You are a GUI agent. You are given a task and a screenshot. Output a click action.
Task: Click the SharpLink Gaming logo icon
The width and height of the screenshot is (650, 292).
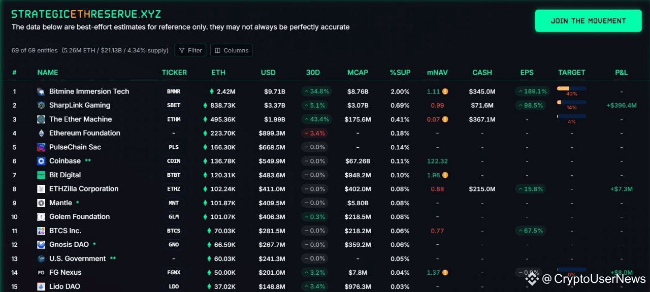(41, 106)
